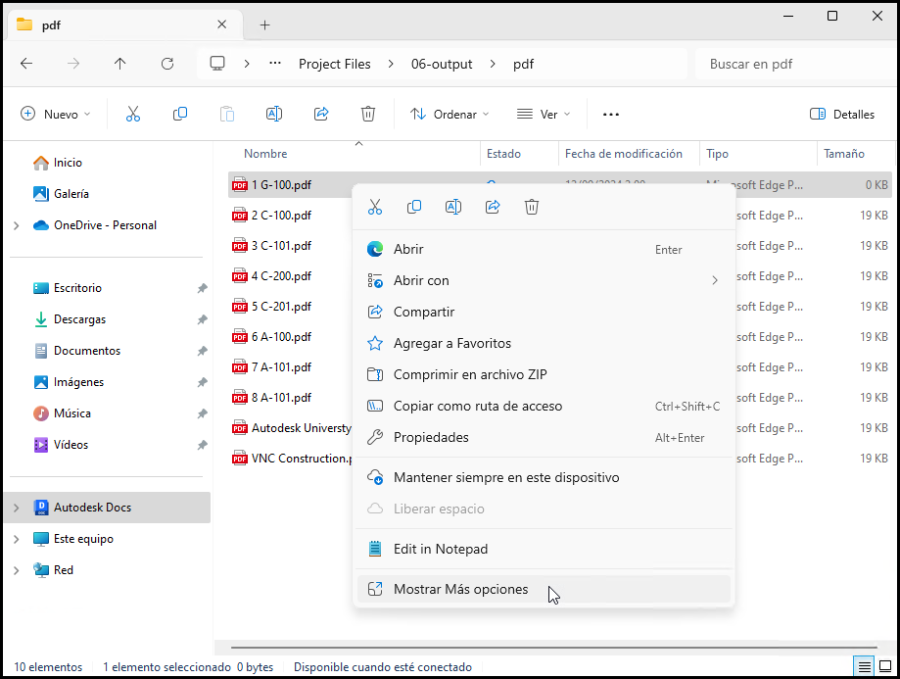This screenshot has height=679, width=900.
Task: Open the Nuevo dropdown menu
Action: click(x=55, y=115)
